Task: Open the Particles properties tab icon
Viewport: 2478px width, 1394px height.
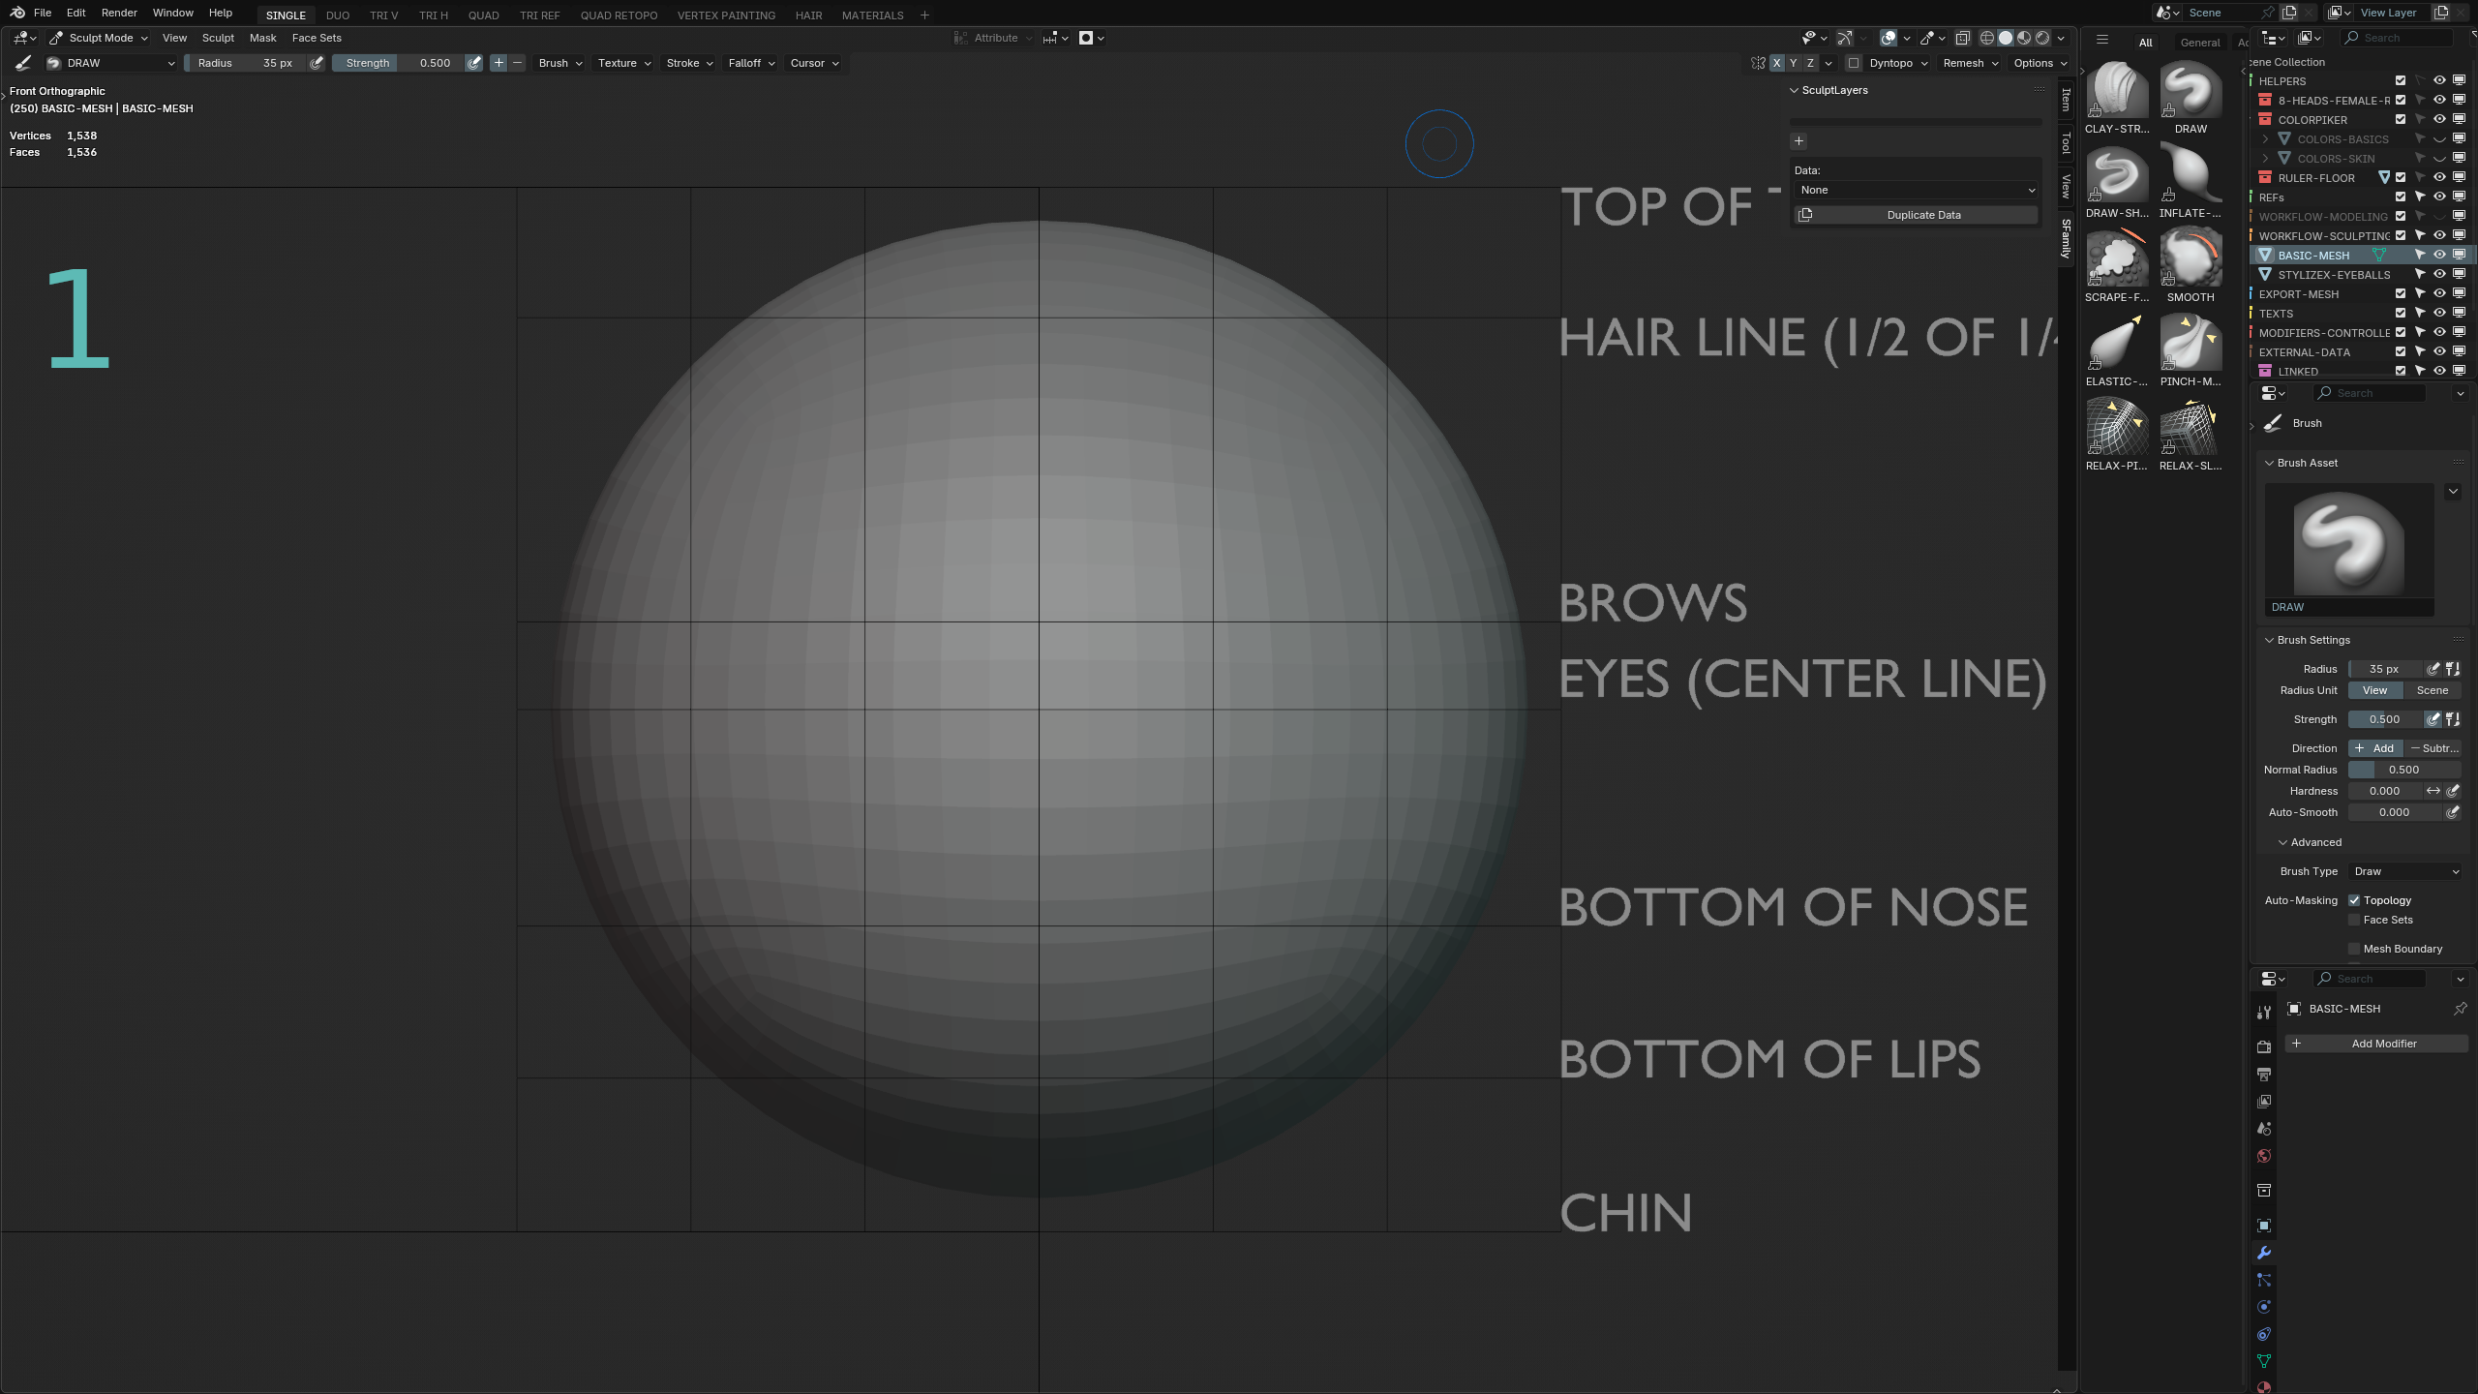Action: [2264, 1280]
